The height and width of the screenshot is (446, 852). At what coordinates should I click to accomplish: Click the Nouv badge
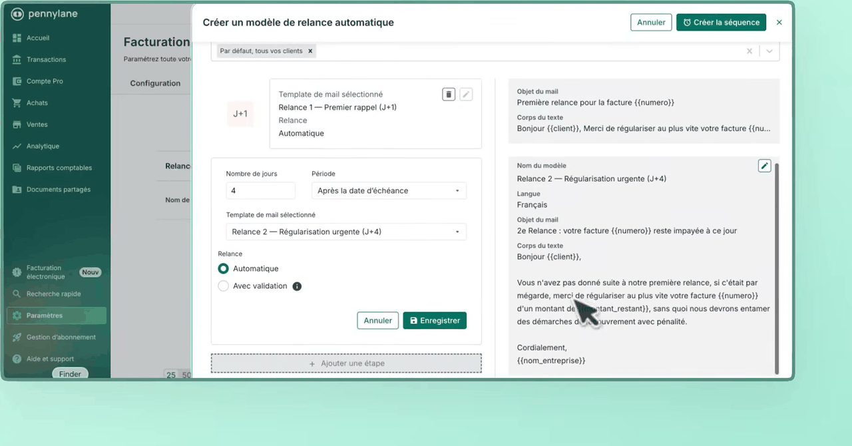(x=90, y=272)
